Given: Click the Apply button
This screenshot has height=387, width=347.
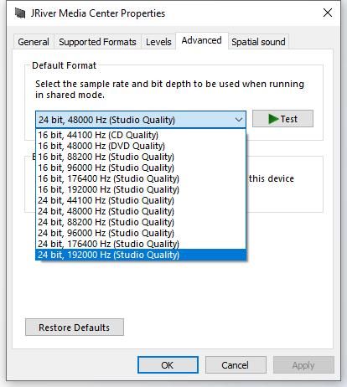Looking at the screenshot, I should (303, 365).
